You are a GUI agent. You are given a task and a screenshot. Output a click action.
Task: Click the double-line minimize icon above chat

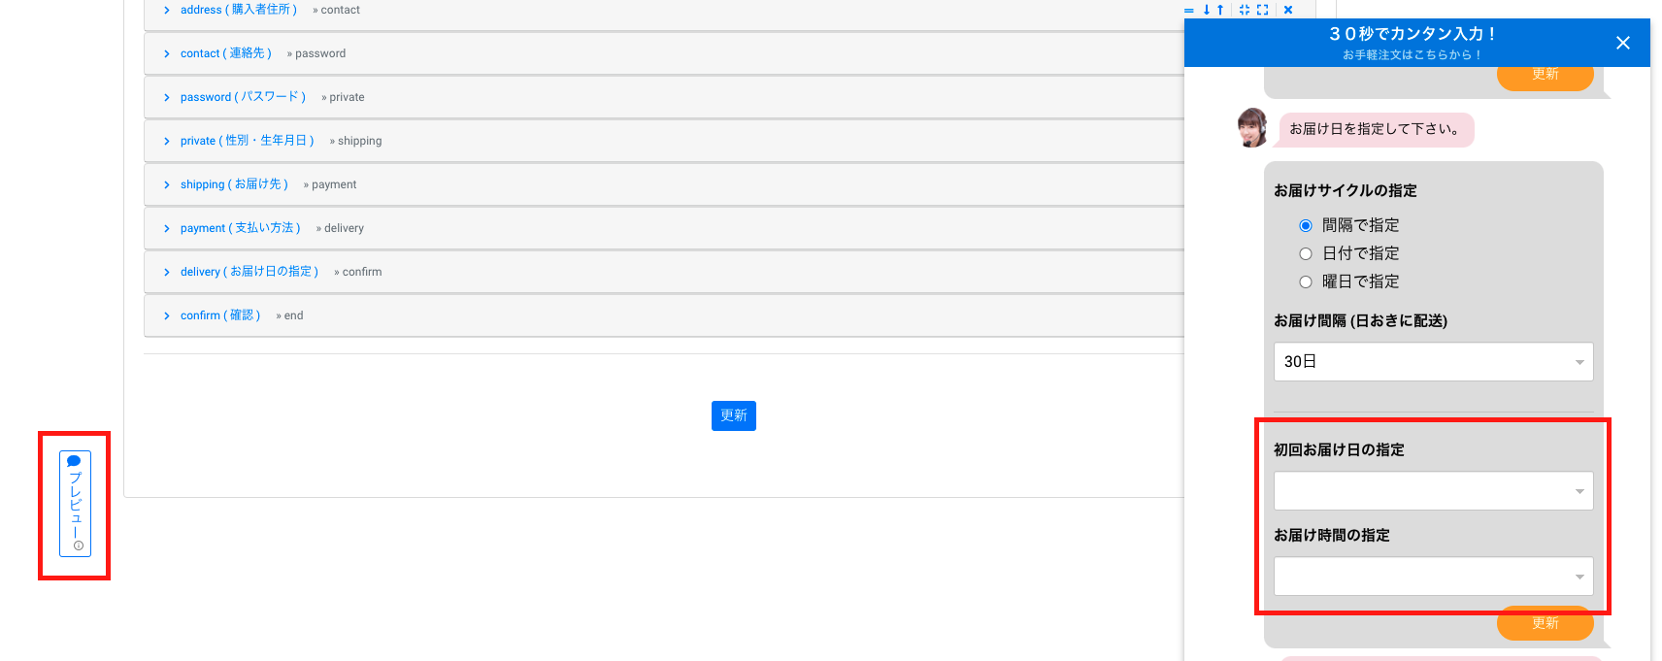click(x=1189, y=10)
